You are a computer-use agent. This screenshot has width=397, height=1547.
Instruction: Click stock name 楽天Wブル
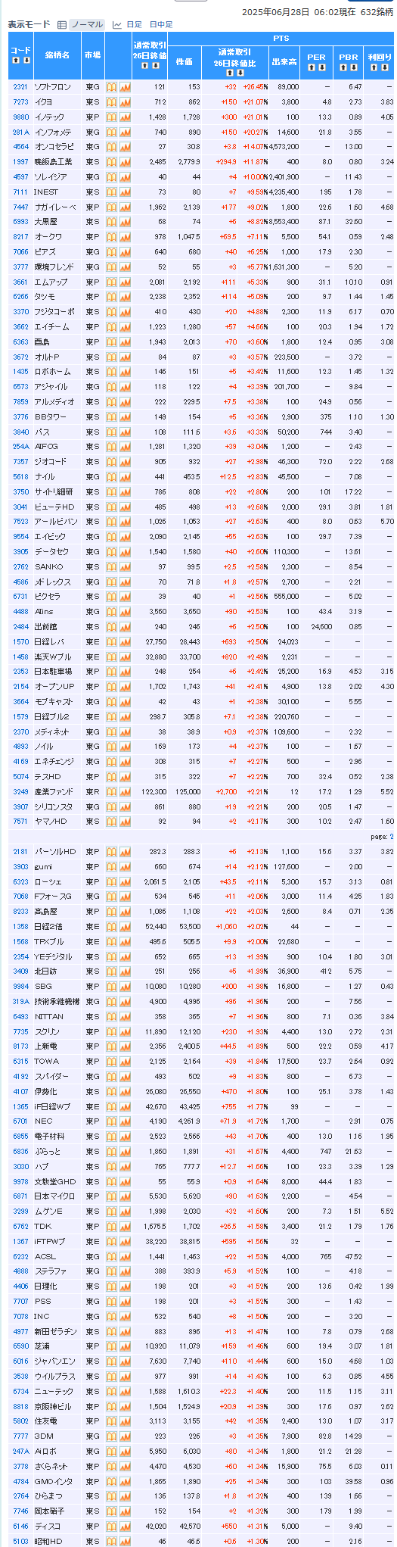[x=52, y=657]
